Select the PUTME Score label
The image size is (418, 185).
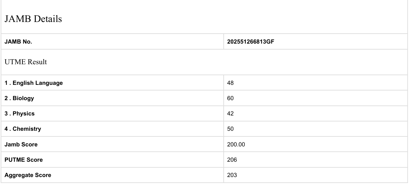click(x=24, y=160)
